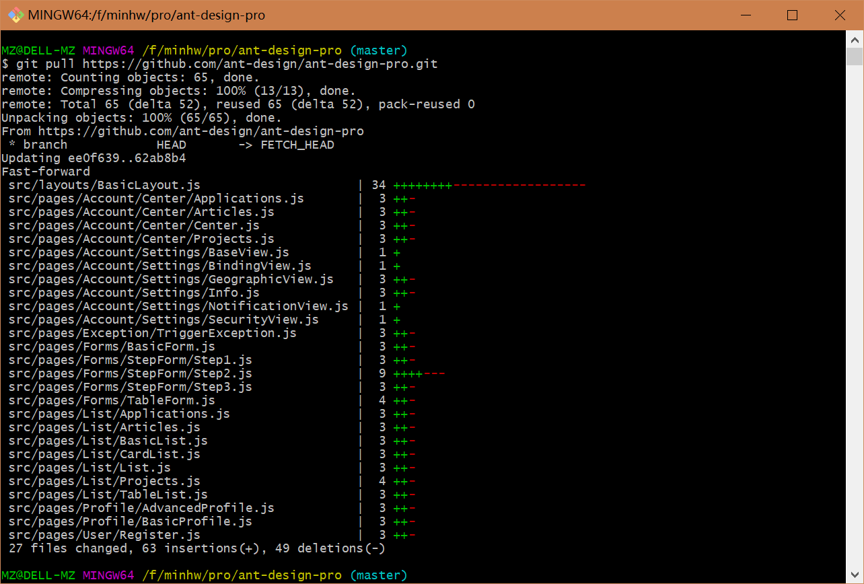Image resolution: width=864 pixels, height=584 pixels.
Task: Click the '27 files changed' summary line
Action: (x=197, y=548)
